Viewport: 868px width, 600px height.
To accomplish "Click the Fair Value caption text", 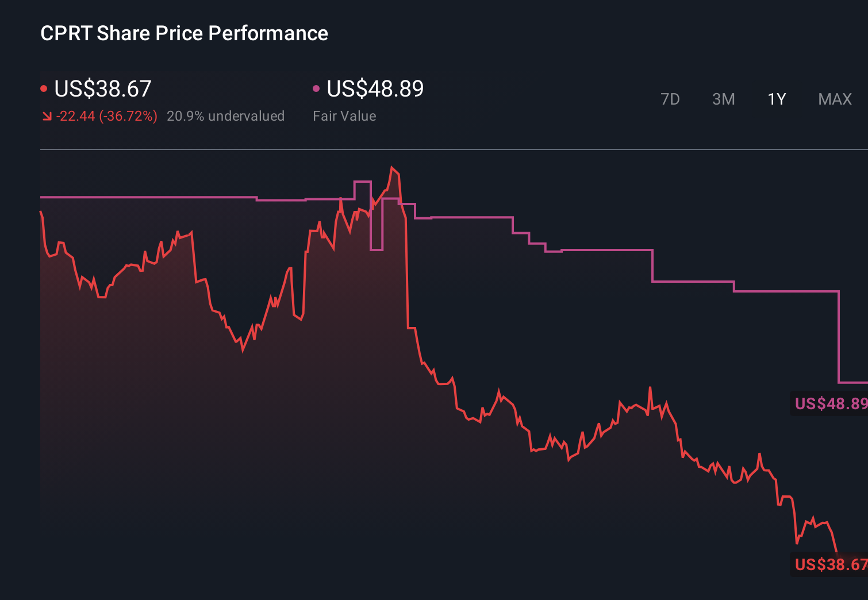I will click(x=344, y=116).
